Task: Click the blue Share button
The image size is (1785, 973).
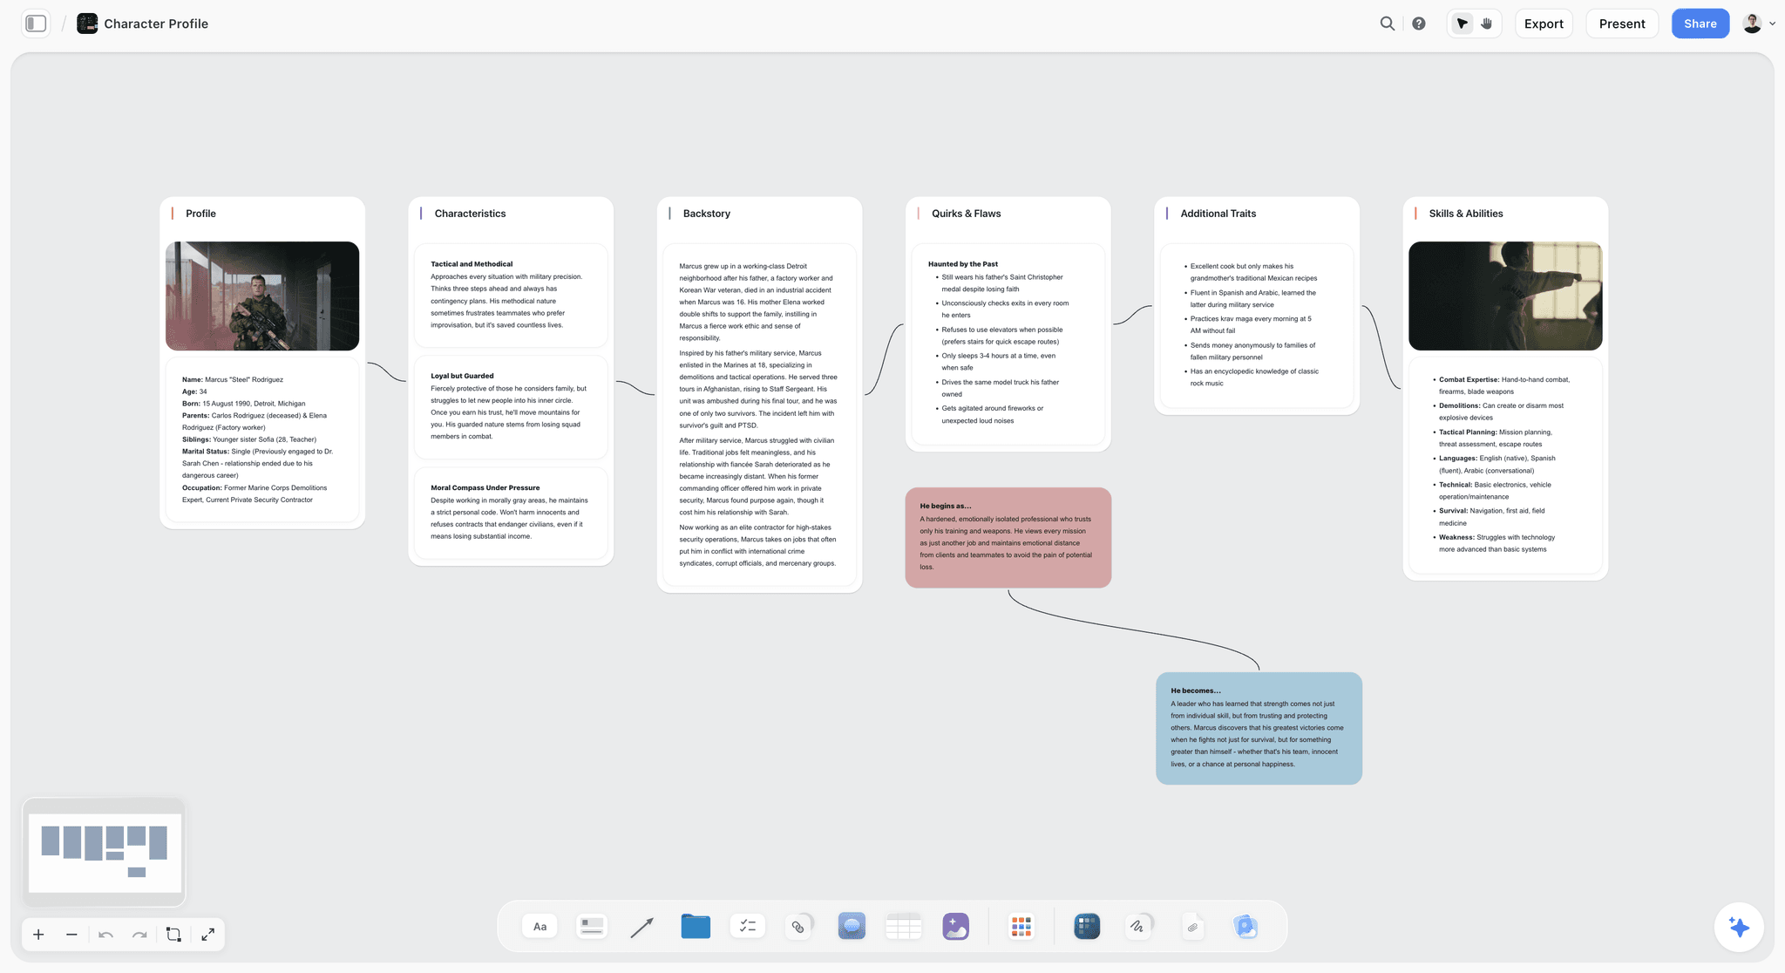Action: pos(1700,24)
